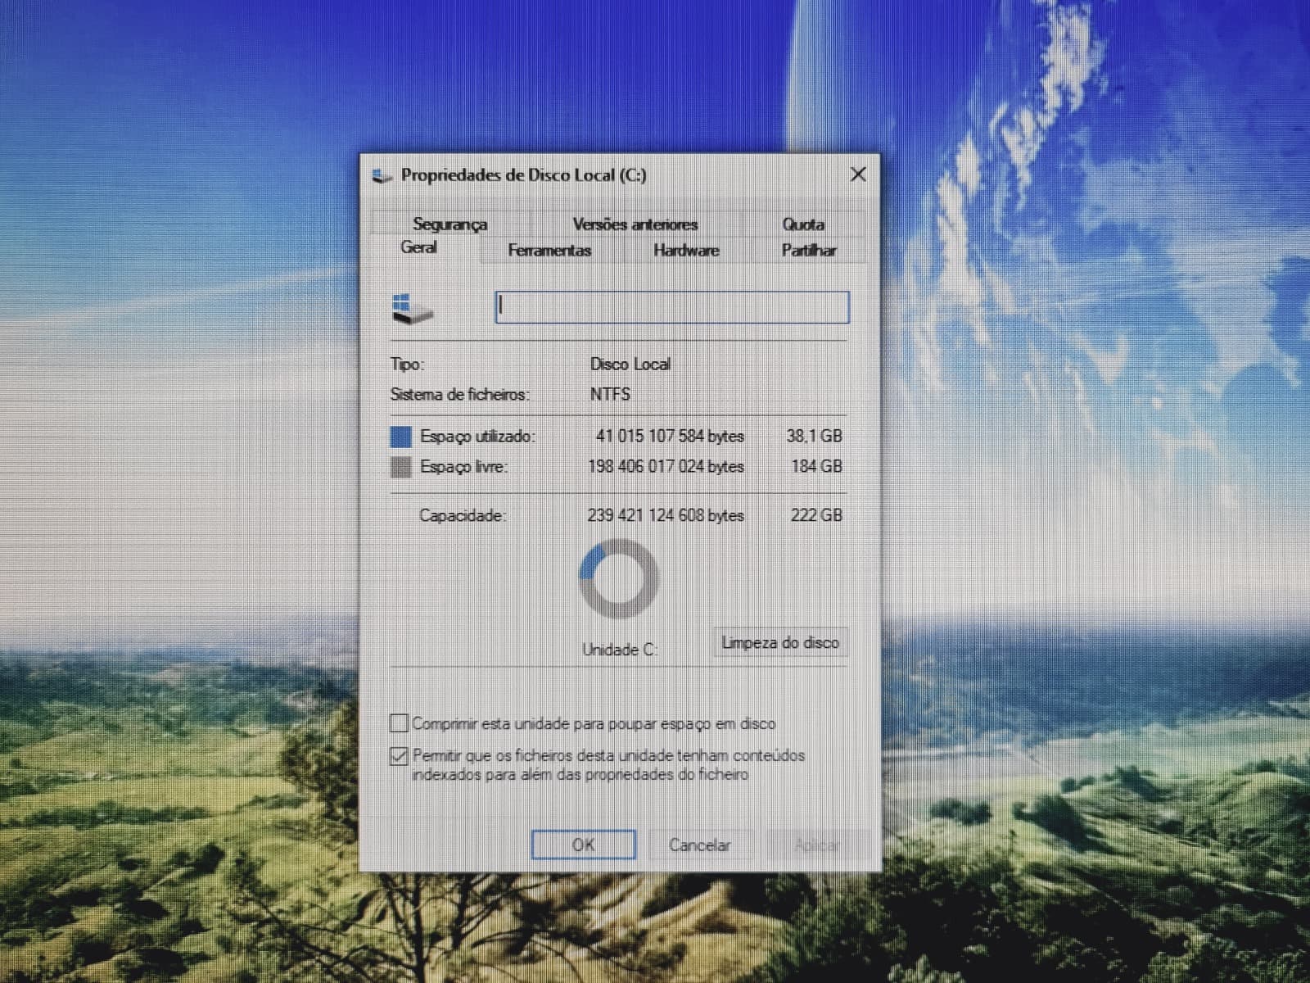Click the 'Sistema de ficheiros:' label

coord(459,394)
